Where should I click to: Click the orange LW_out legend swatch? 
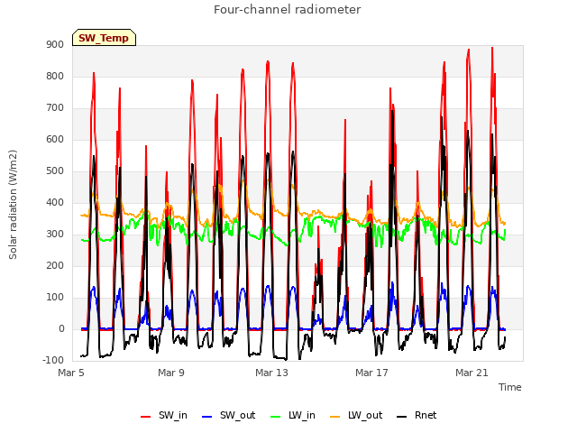[x=335, y=417]
